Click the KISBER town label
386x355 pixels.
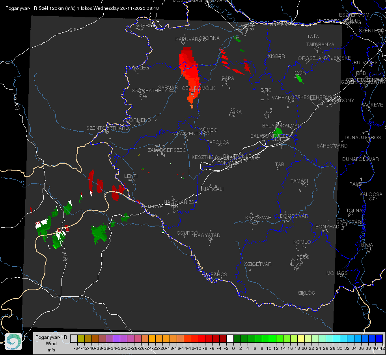click(276, 56)
